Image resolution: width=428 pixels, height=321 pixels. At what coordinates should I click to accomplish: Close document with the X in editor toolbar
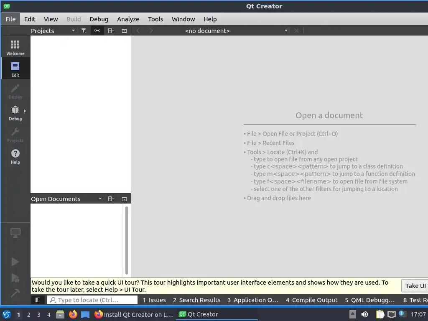click(x=296, y=31)
